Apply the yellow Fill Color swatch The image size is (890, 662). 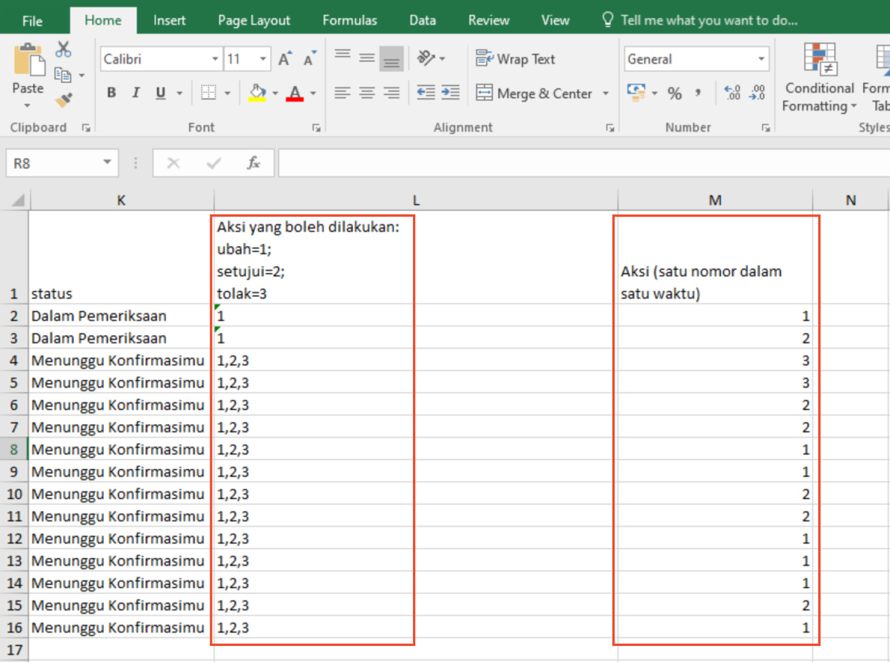(257, 93)
